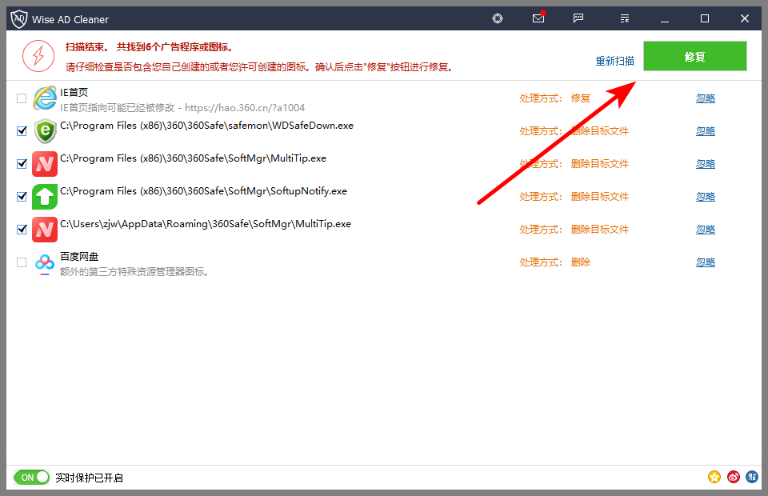The image size is (768, 496).
Task: Click the Internet Explorer icon for IE首页
Action: click(x=45, y=98)
